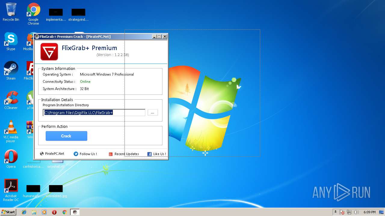Select the CCleaner desktop shortcut

pyautogui.click(x=11, y=100)
